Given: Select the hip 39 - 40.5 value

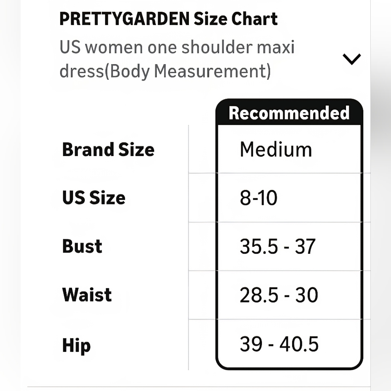Looking at the screenshot, I should click(x=279, y=344).
